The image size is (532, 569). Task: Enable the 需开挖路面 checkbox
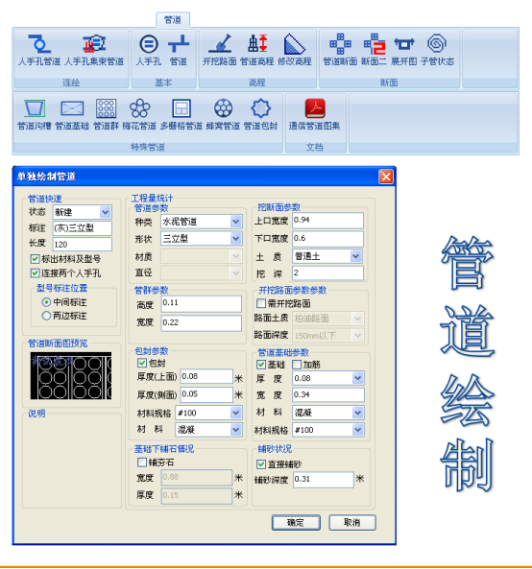point(261,303)
